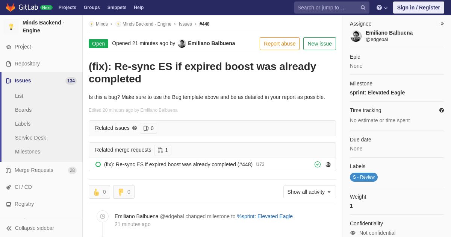This screenshot has width=451, height=237.
Task: Click the Related issues help question icon
Action: click(x=135, y=128)
